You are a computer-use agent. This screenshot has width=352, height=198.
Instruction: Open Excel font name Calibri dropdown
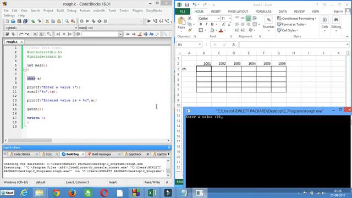tap(219, 18)
